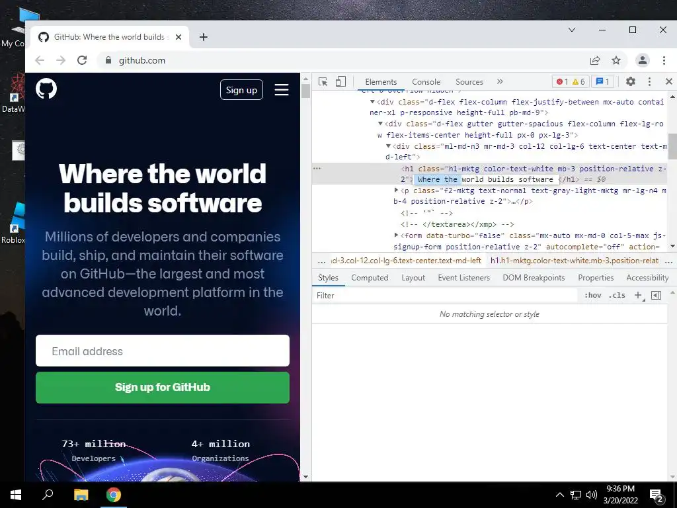
Task: Open DevTools customize three-dot menu
Action: pos(649,81)
